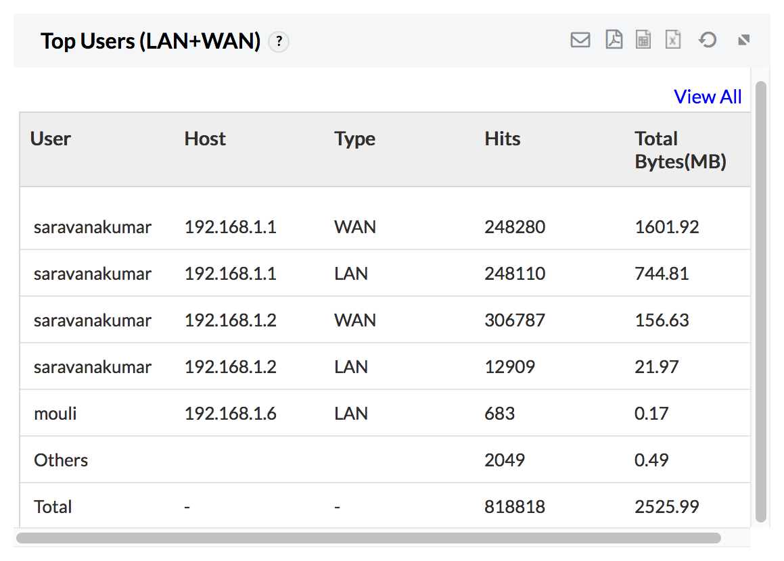
Task: Refresh the Top Users widget
Action: point(708,41)
